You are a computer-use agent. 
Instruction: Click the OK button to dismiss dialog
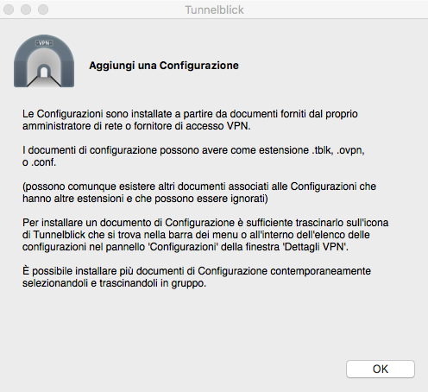(381, 369)
